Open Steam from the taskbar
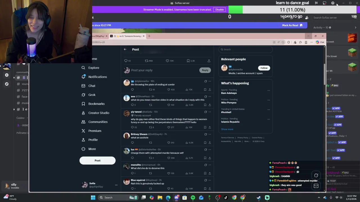The image size is (360, 202). click(259, 198)
